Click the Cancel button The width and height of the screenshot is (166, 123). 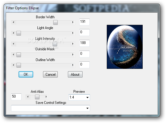click(x=50, y=75)
